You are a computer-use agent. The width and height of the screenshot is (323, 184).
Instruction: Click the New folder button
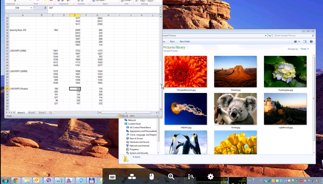185,41
